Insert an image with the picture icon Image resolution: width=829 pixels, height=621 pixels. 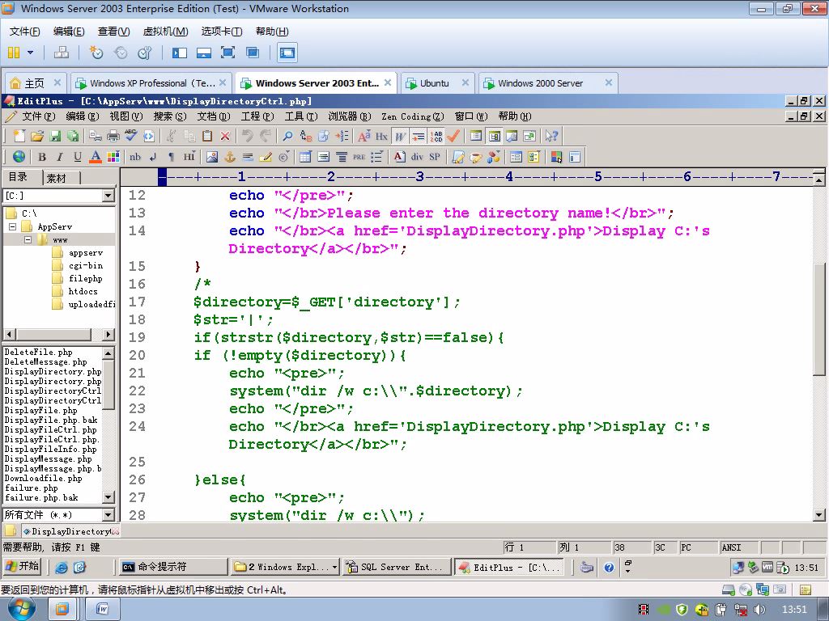[x=212, y=157]
